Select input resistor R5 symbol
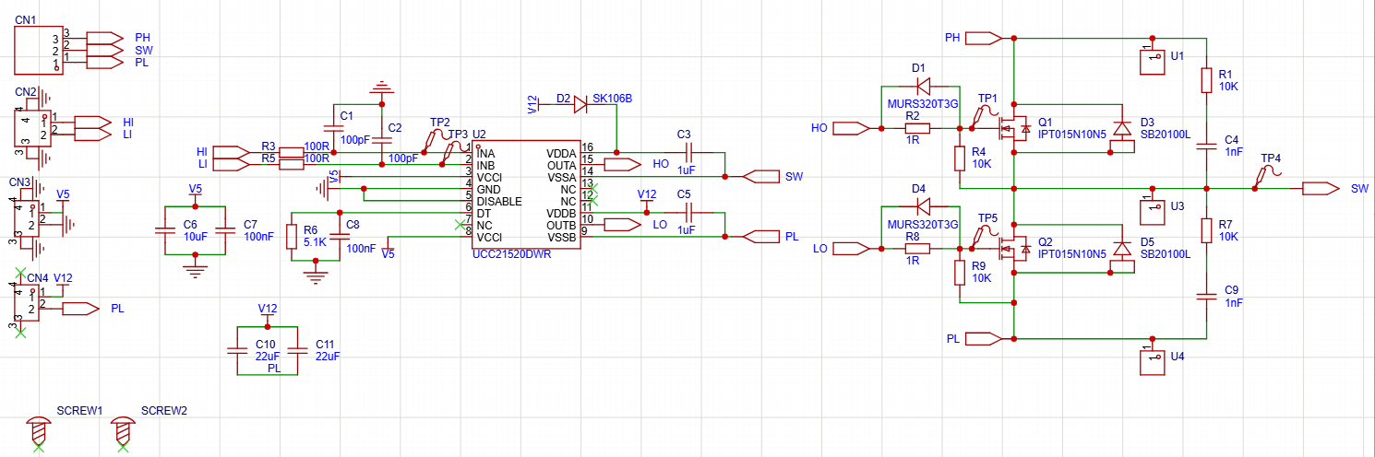The height and width of the screenshot is (457, 1375). click(x=292, y=164)
